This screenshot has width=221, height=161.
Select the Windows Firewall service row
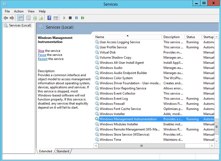tap(112, 104)
